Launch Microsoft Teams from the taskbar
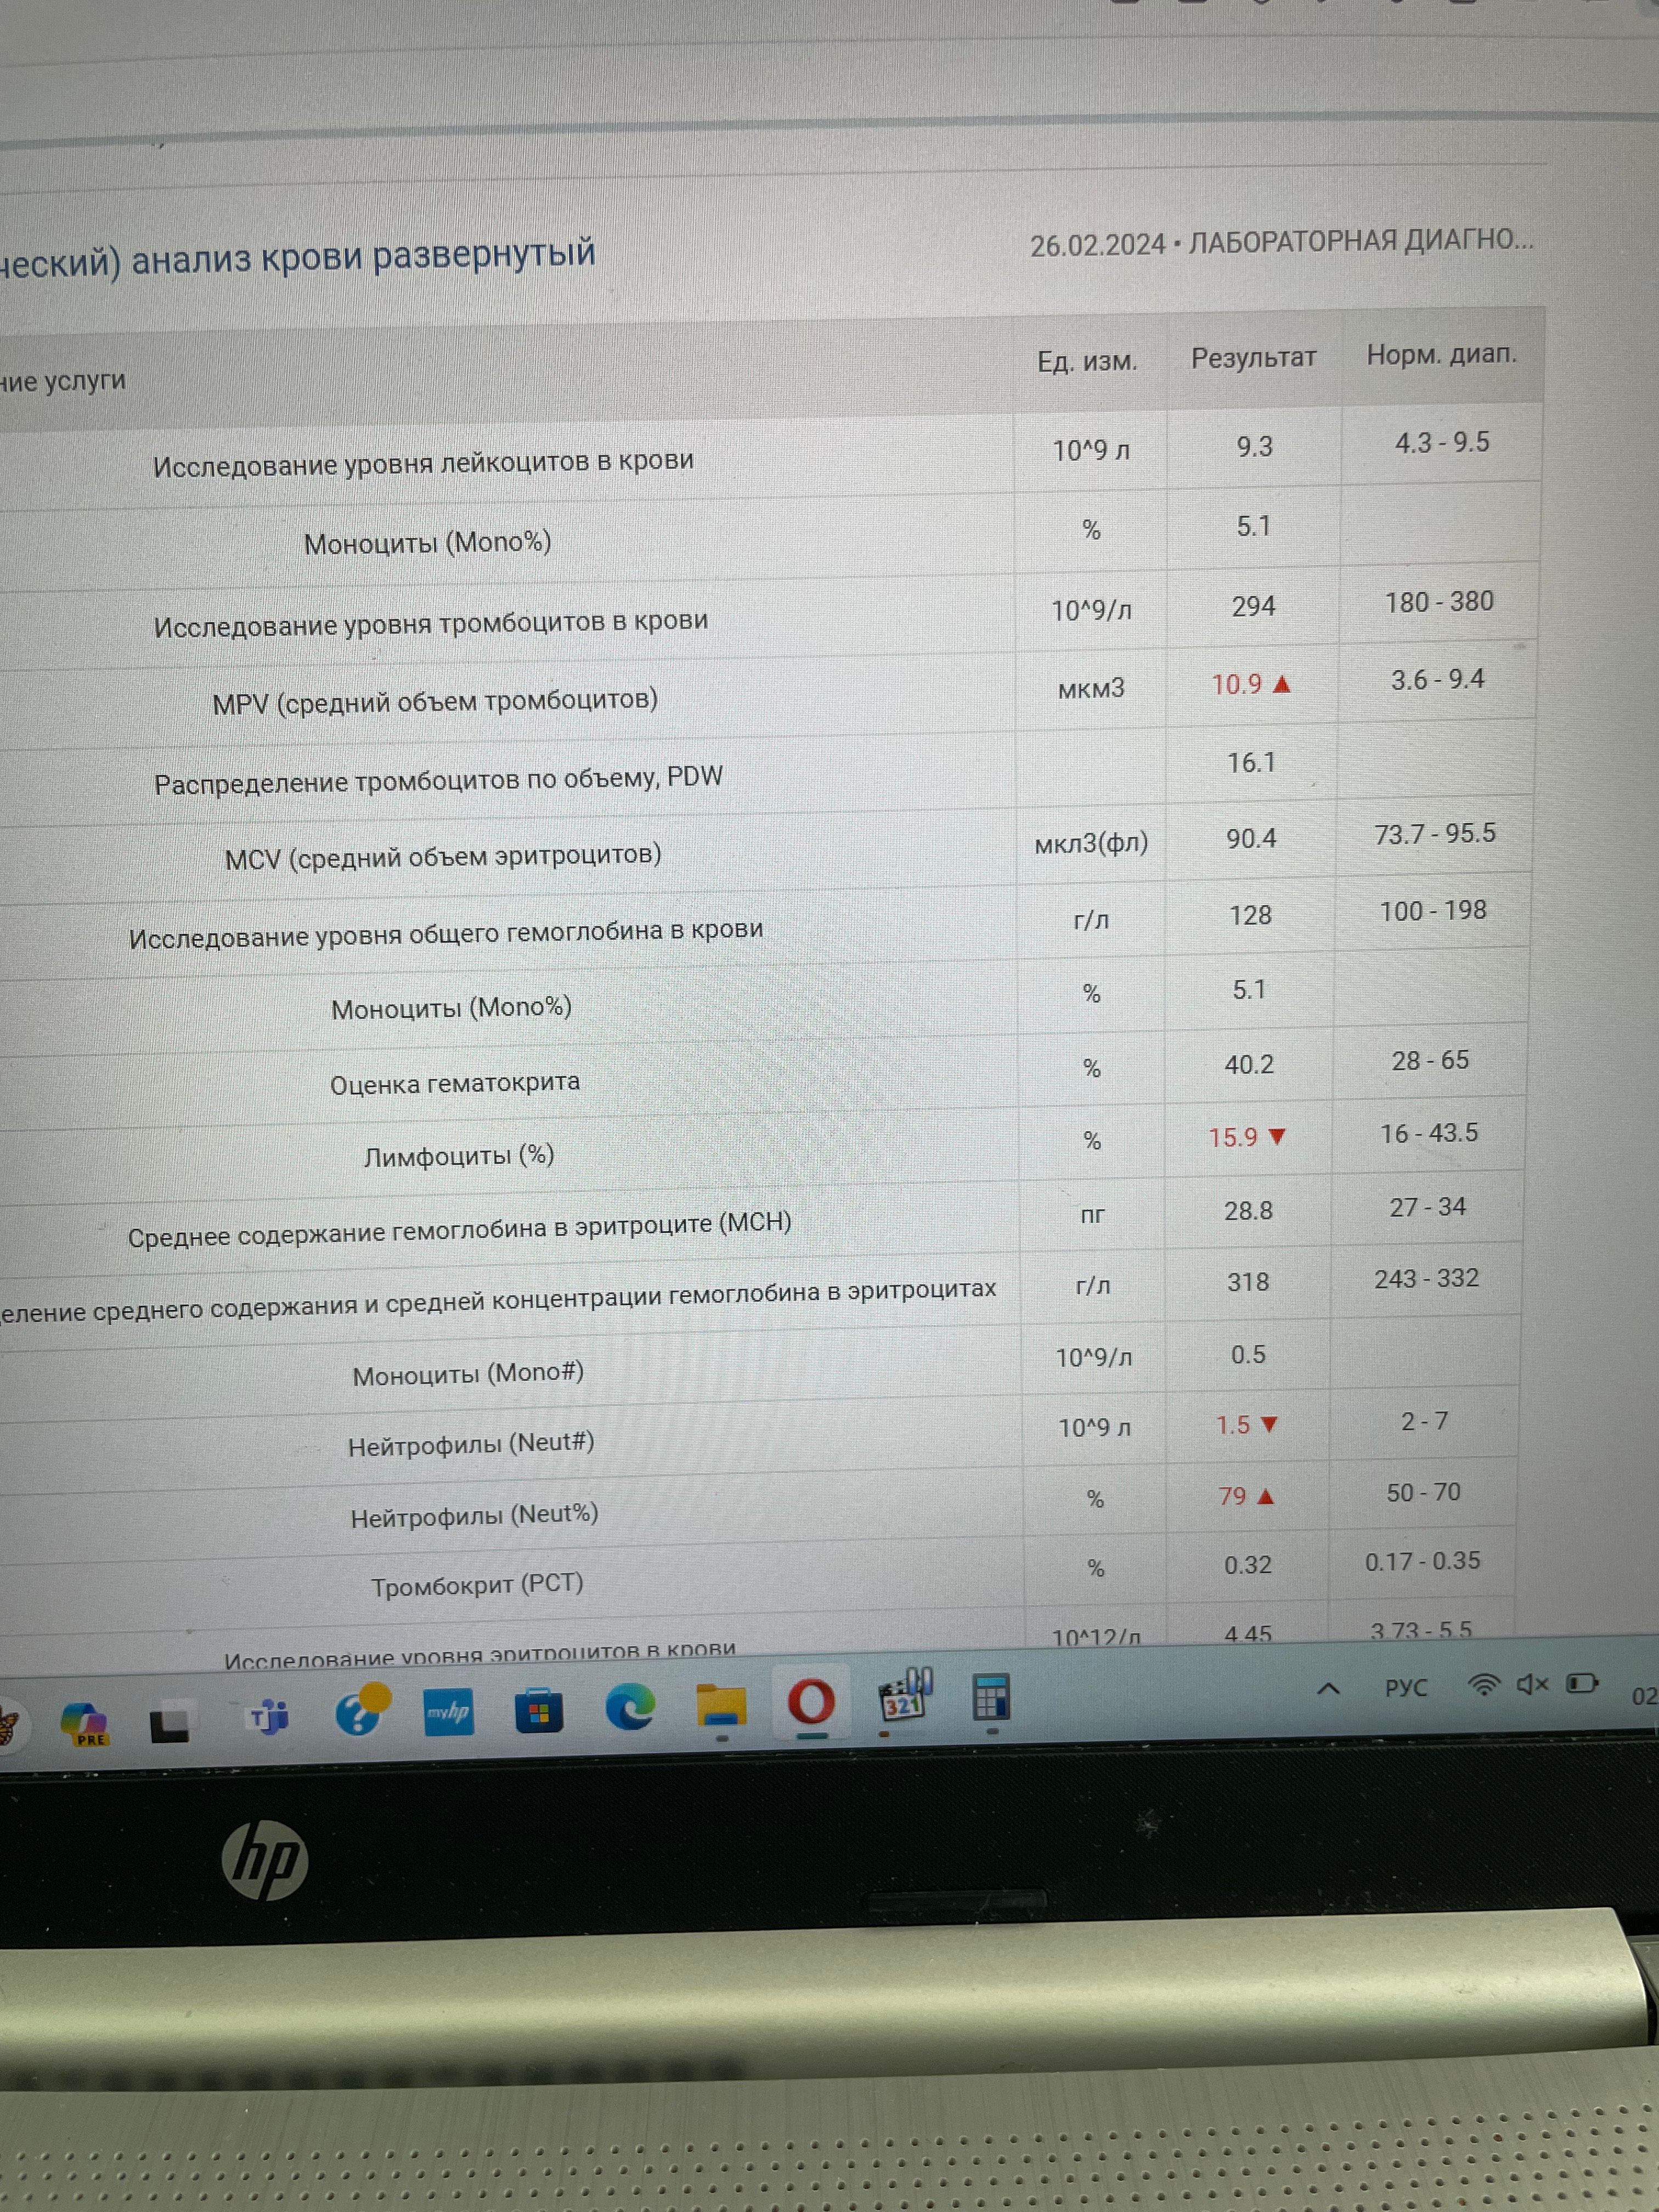Screen dimensions: 1659x2212 point(268,1718)
